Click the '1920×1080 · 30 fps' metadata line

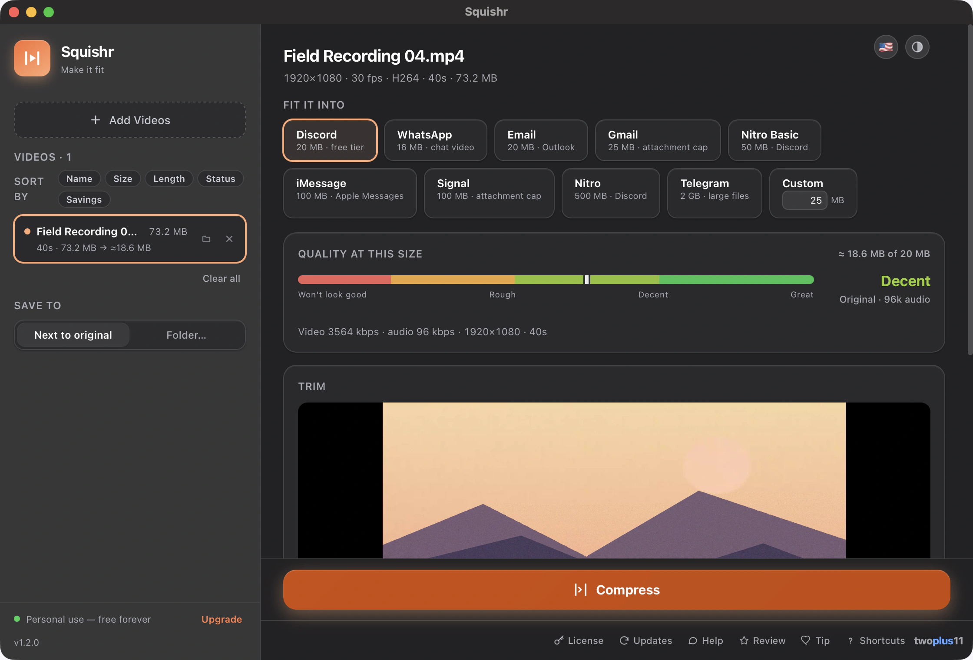click(x=390, y=78)
